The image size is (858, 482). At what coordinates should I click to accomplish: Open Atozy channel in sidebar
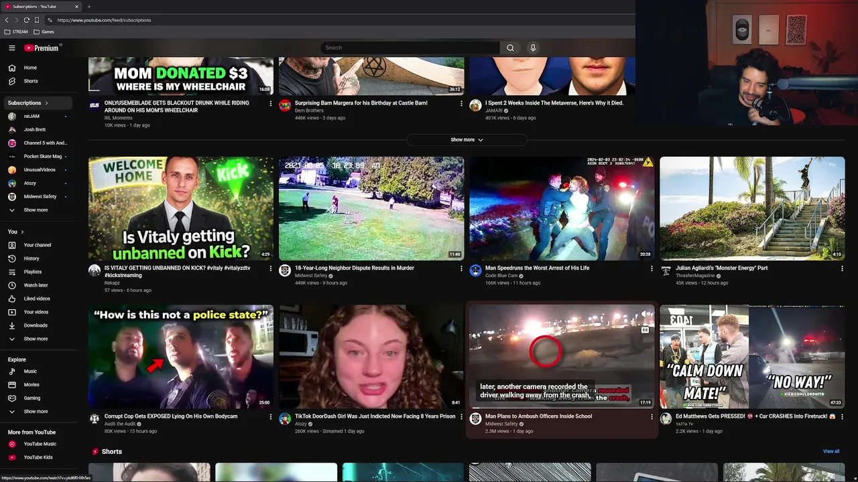pos(38,183)
